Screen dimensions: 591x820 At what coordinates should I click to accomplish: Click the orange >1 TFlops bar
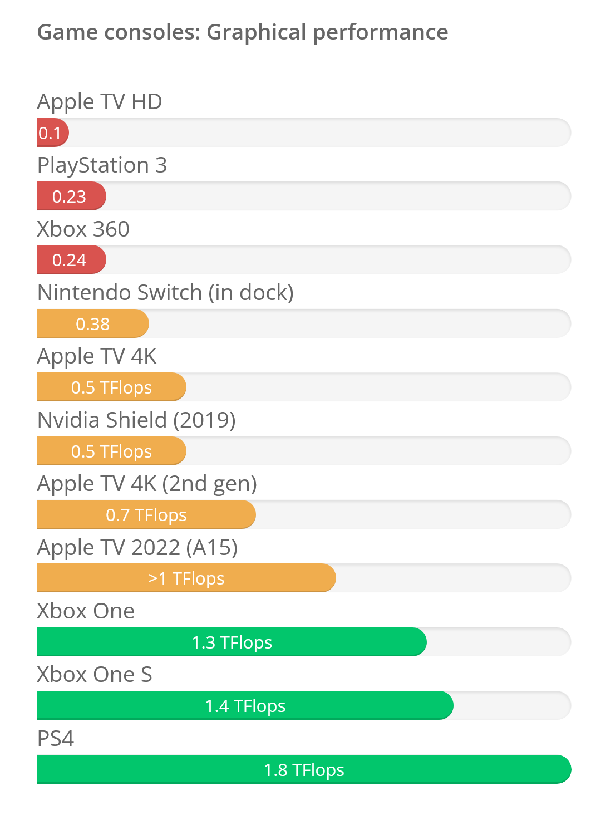coord(186,578)
